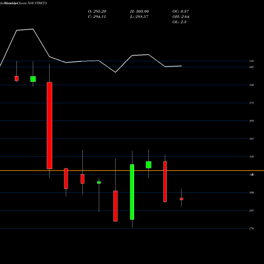Click the 300 price axis label

point(251,193)
